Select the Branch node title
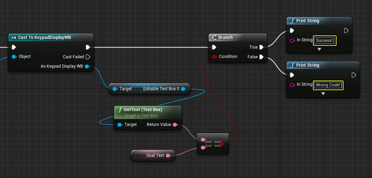Screen dimensions: 372x178 click(225, 37)
